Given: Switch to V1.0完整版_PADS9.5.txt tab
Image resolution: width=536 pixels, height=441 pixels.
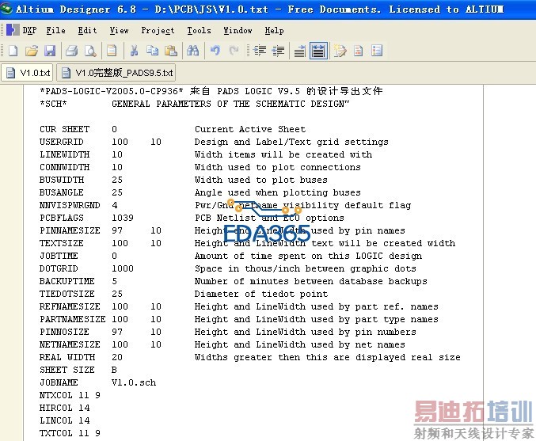Looking at the screenshot, I should click(116, 73).
